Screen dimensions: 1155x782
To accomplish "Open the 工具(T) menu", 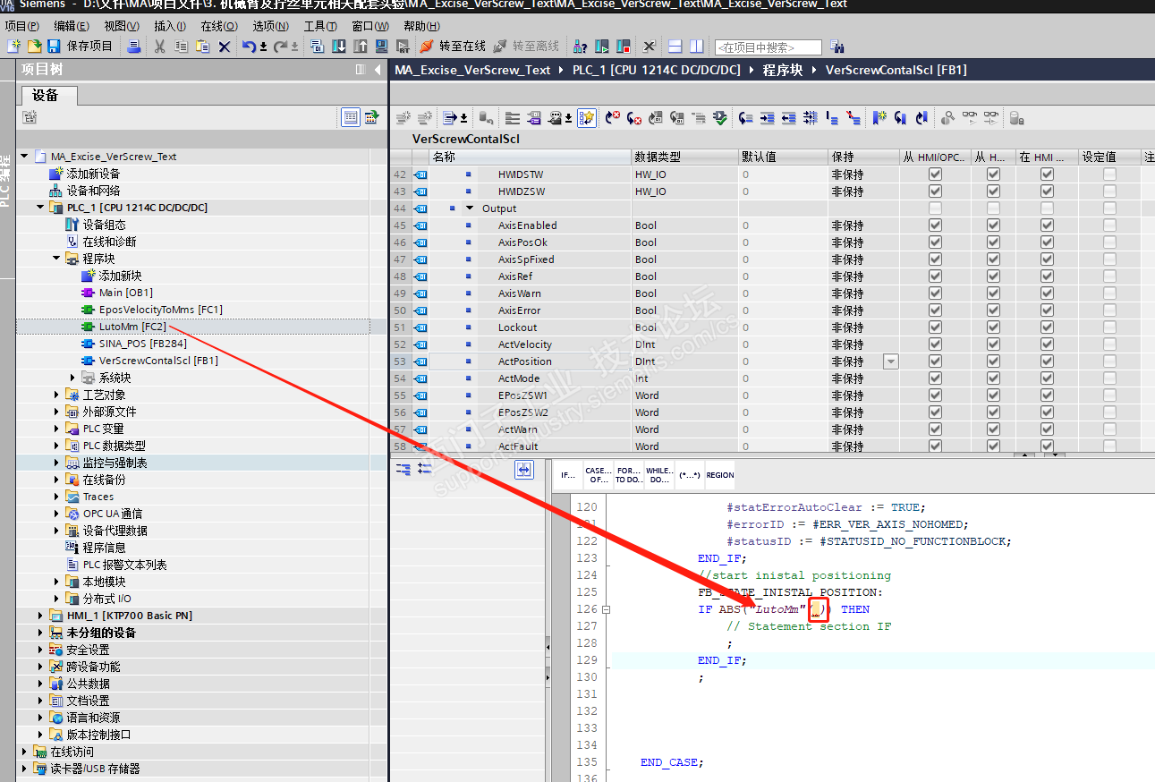I will [x=320, y=26].
